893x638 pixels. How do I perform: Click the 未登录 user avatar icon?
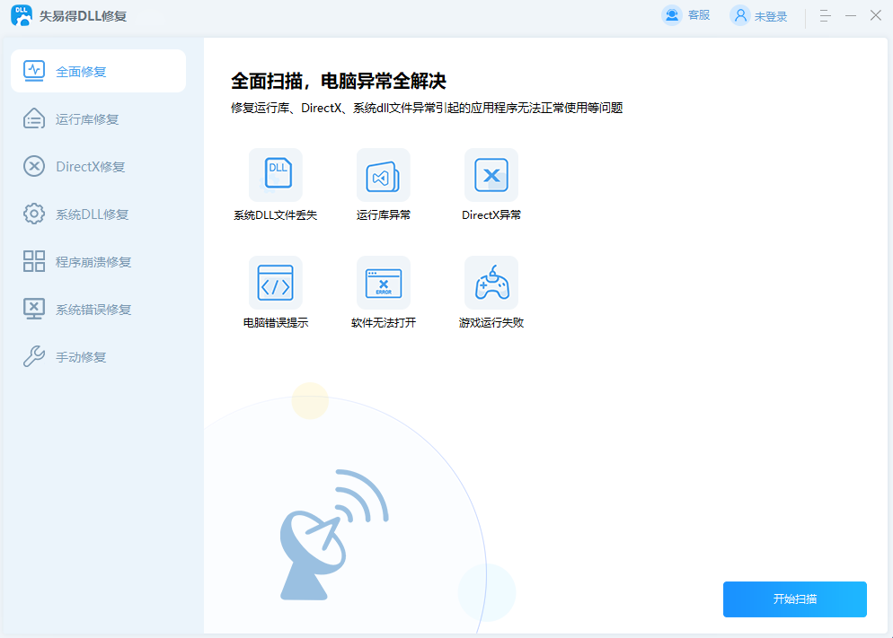click(740, 15)
